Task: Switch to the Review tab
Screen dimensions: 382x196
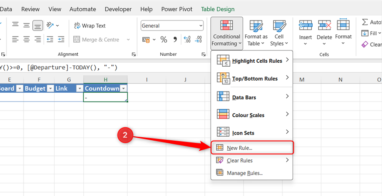Action: 31,9
